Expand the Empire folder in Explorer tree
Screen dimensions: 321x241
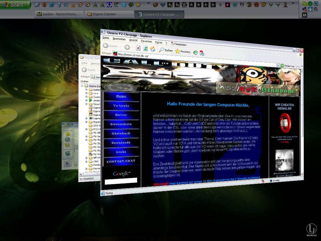click(86, 122)
